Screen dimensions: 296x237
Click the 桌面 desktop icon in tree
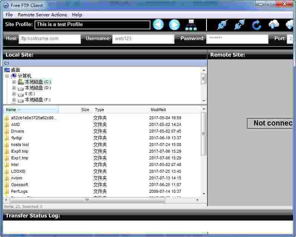click(7, 70)
